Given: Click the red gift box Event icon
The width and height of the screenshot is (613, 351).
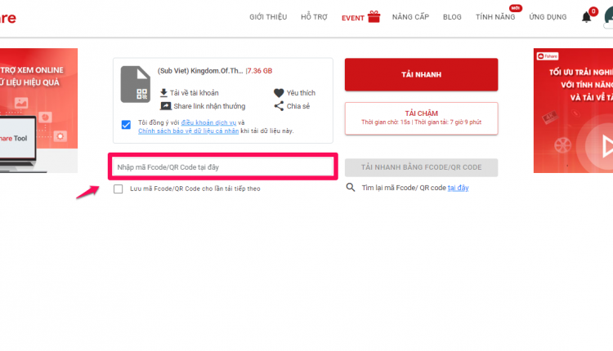Looking at the screenshot, I should pyautogui.click(x=374, y=17).
